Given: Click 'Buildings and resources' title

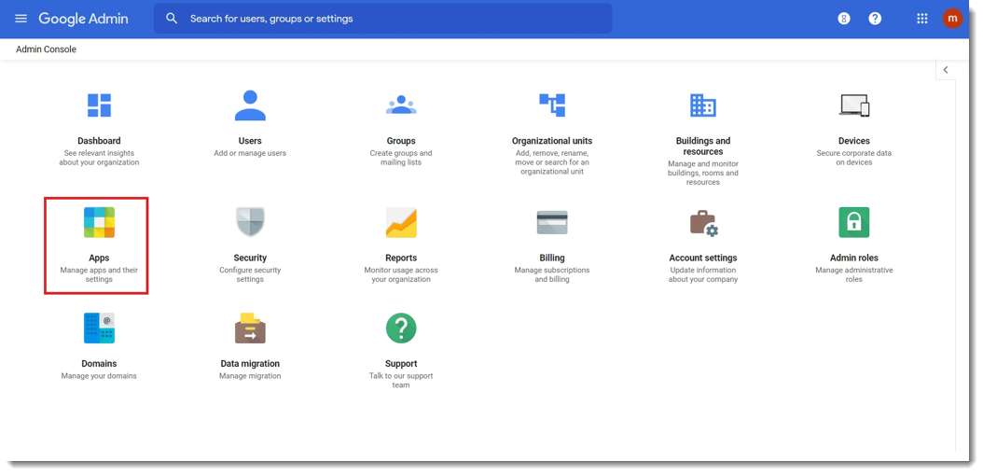Looking at the screenshot, I should [x=703, y=147].
